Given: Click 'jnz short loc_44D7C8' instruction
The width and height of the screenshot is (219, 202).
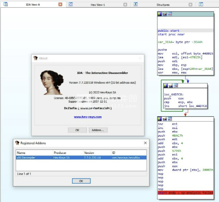Looking at the screenshot, I should [185, 106].
